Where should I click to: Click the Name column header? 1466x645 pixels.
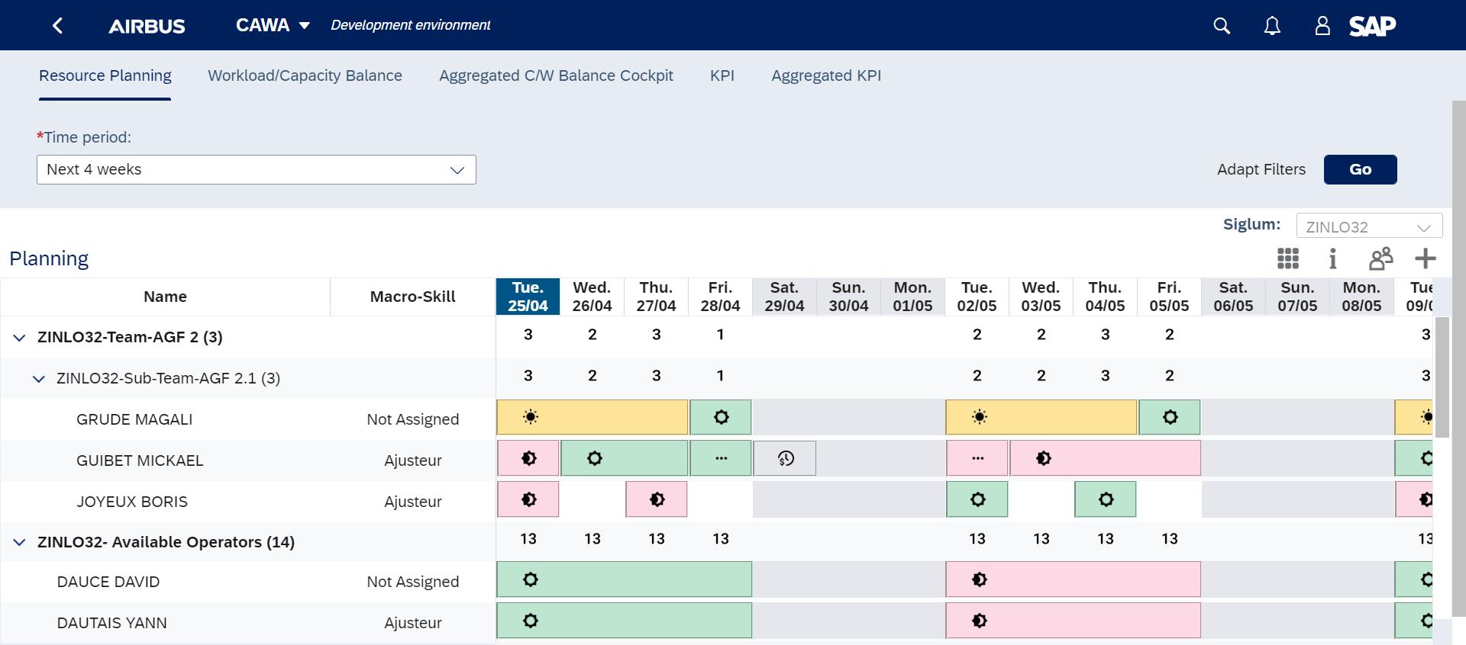tap(165, 297)
